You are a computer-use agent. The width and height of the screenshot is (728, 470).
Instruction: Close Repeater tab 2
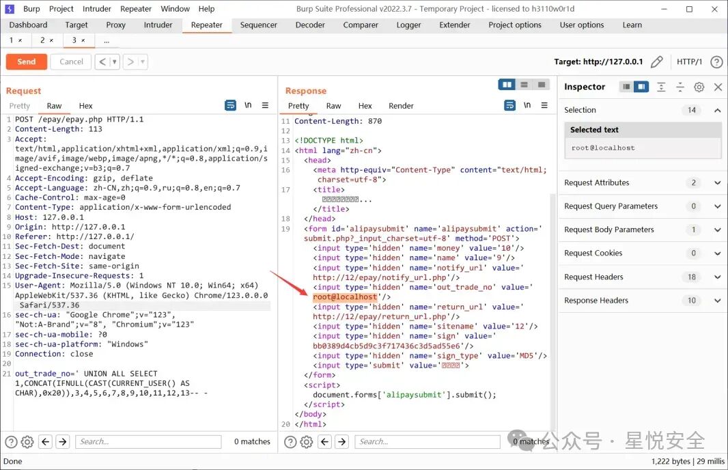[51, 40]
